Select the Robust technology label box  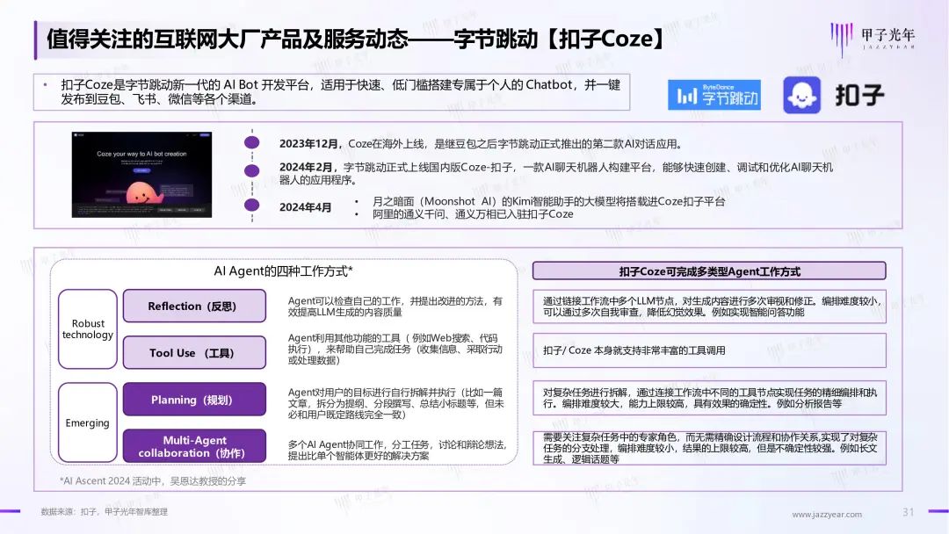coord(88,329)
